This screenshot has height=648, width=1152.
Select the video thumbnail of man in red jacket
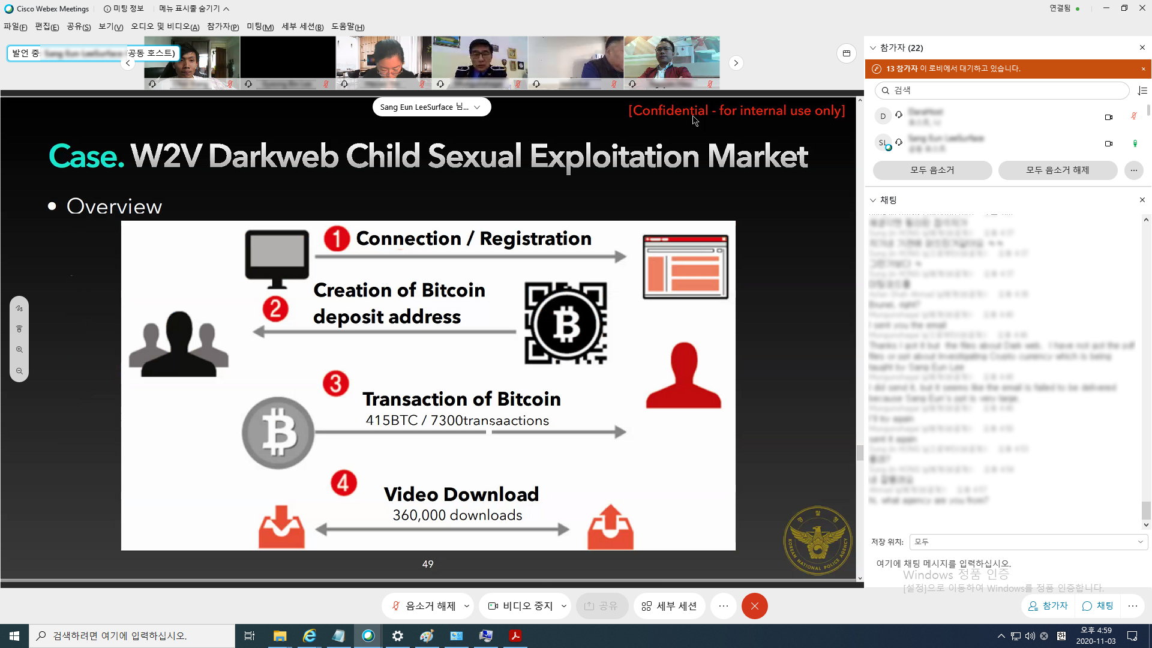click(x=671, y=62)
